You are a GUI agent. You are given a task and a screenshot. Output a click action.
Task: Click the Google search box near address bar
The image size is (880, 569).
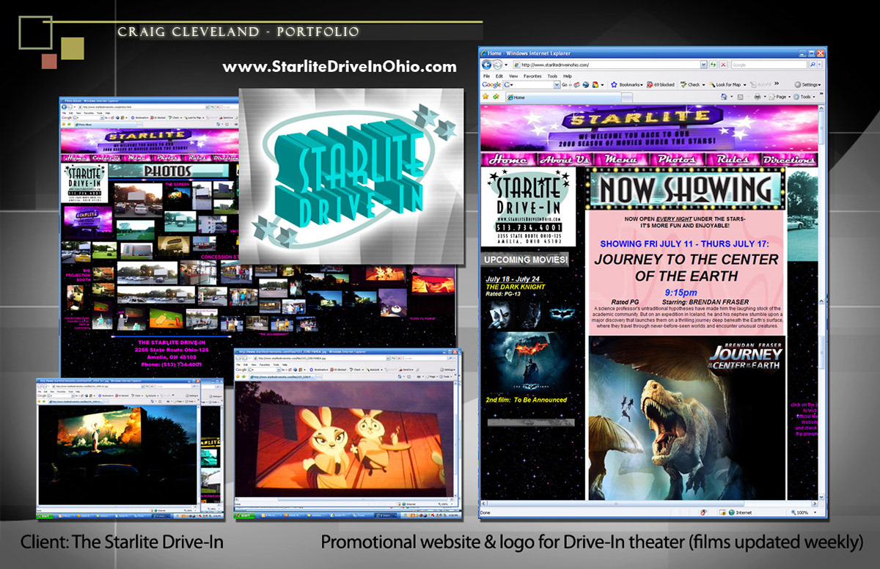(769, 65)
